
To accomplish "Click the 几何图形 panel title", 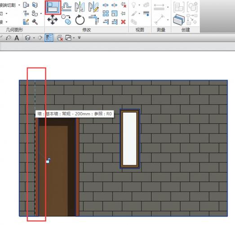I will click(x=14, y=30).
